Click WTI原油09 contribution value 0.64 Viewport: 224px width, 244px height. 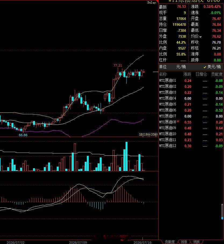219,128
